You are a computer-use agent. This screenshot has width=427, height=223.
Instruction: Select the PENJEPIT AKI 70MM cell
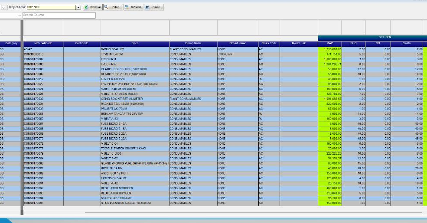pos(135,109)
